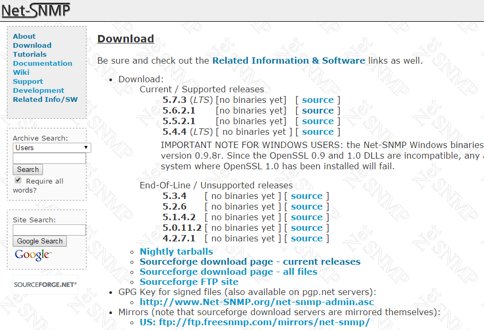Download source for version 5.0.11.2
The width and height of the screenshot is (484, 330).
pyautogui.click(x=307, y=228)
